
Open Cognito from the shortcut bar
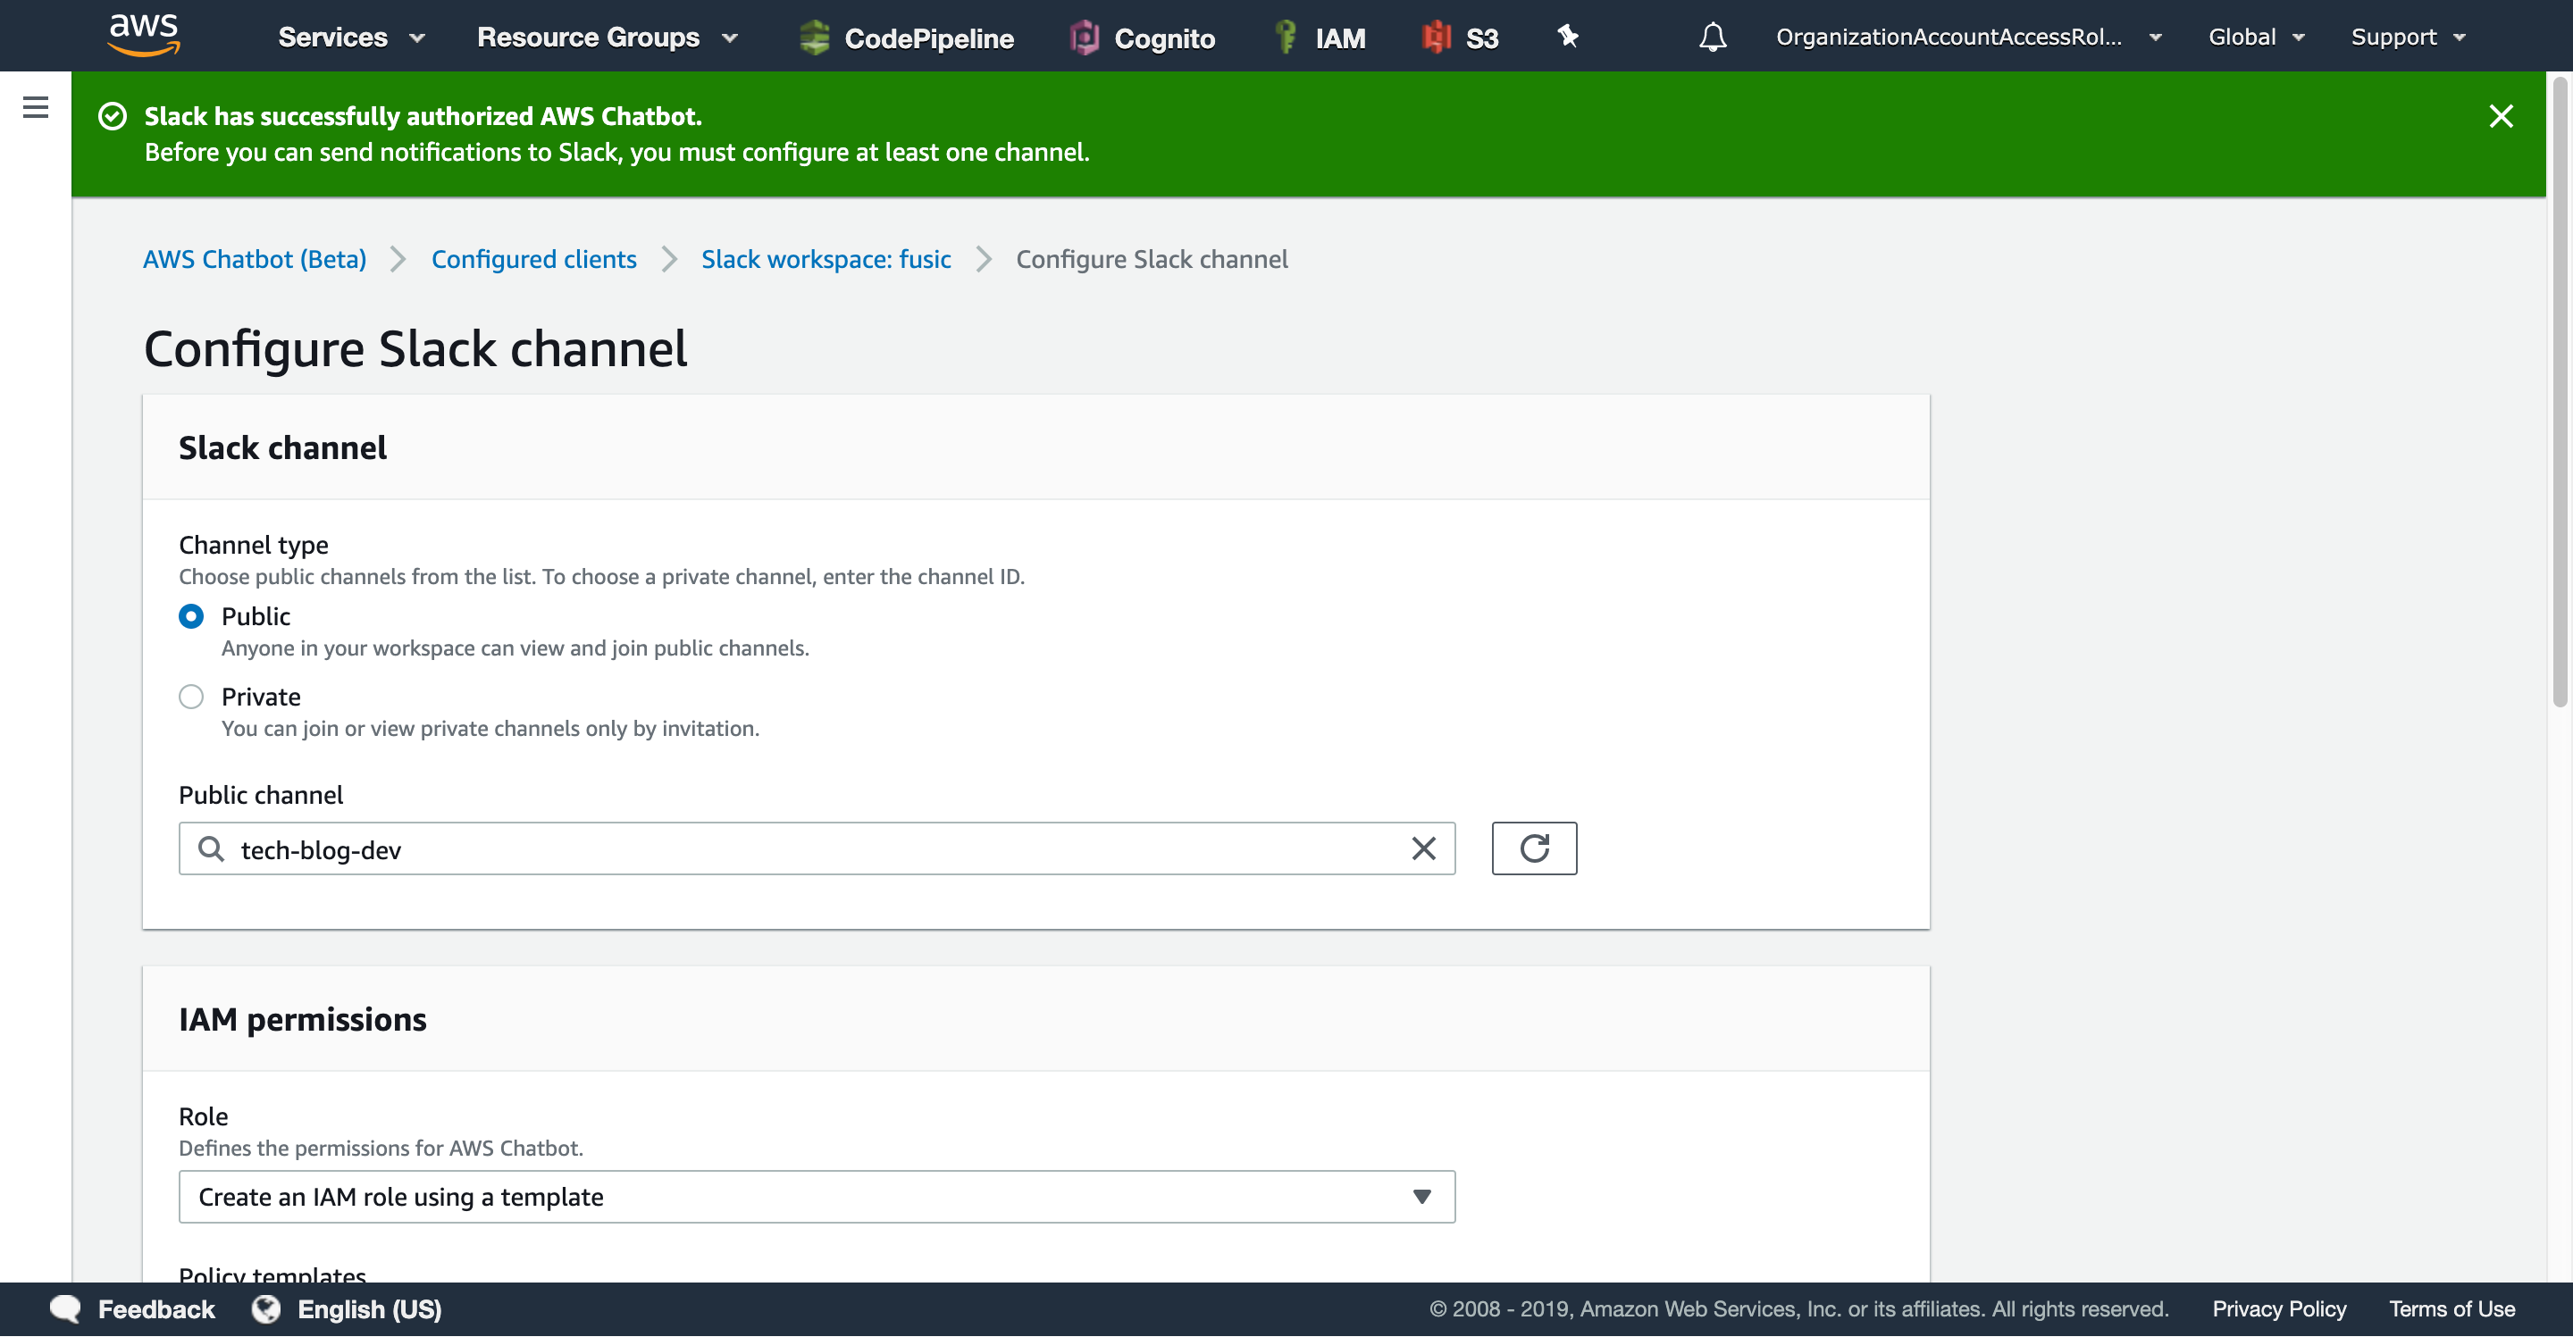1142,37
